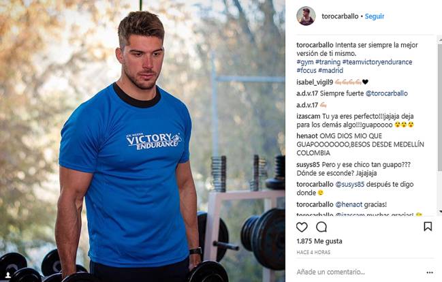View tagged people icon on photo
This screenshot has width=442, height=282.
8,275
